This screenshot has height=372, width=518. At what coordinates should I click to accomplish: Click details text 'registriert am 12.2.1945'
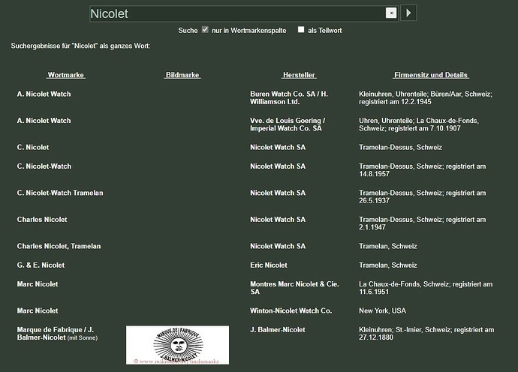395,102
